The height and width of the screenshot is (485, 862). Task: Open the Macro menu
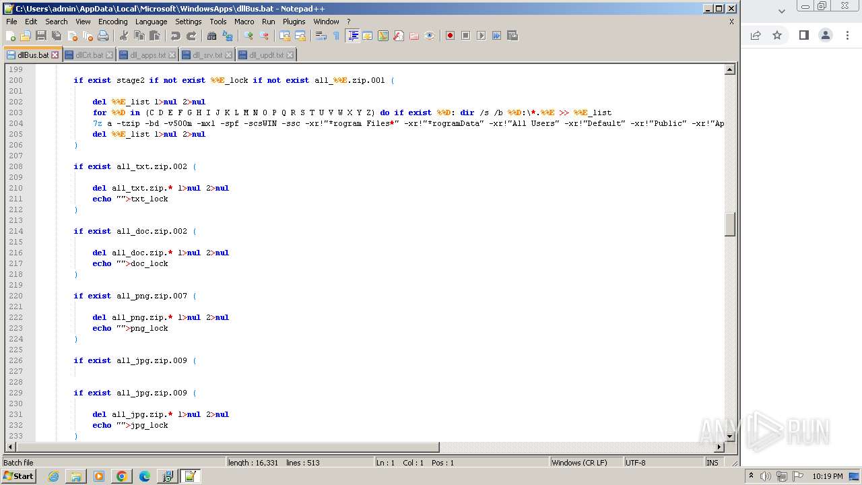[x=244, y=22]
